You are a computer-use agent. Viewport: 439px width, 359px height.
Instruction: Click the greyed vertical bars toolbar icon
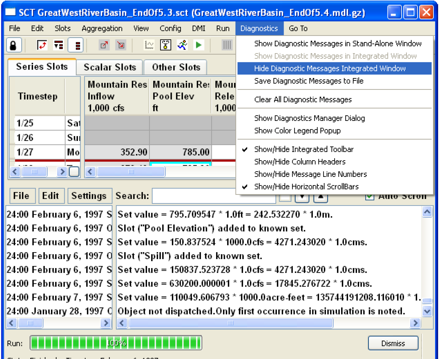227,45
